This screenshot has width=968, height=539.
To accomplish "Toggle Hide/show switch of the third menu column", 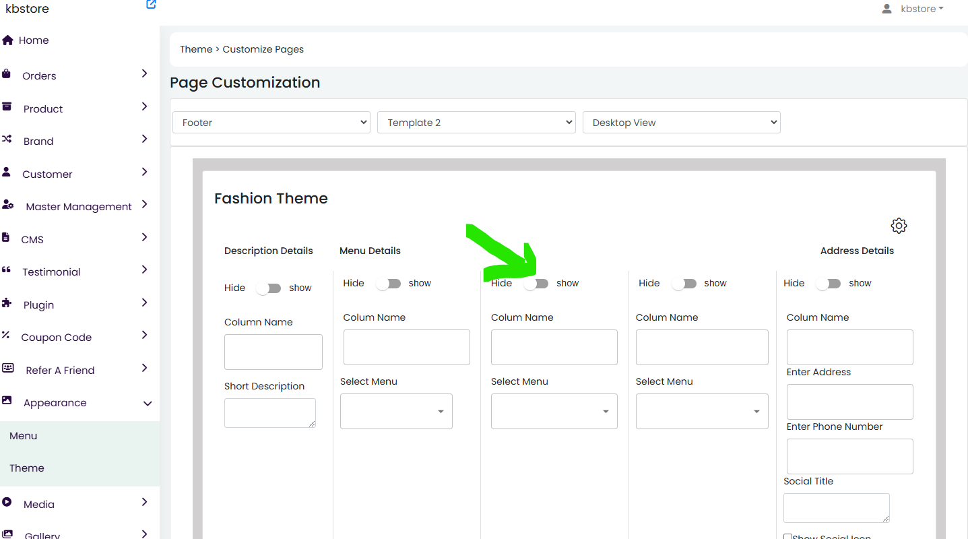I will (684, 284).
